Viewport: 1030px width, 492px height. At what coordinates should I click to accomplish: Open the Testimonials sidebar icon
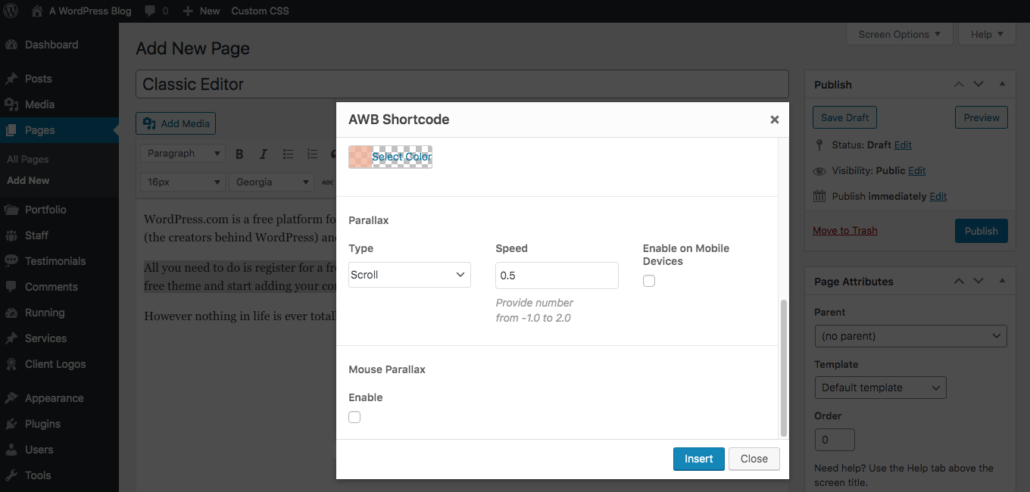[x=11, y=261]
